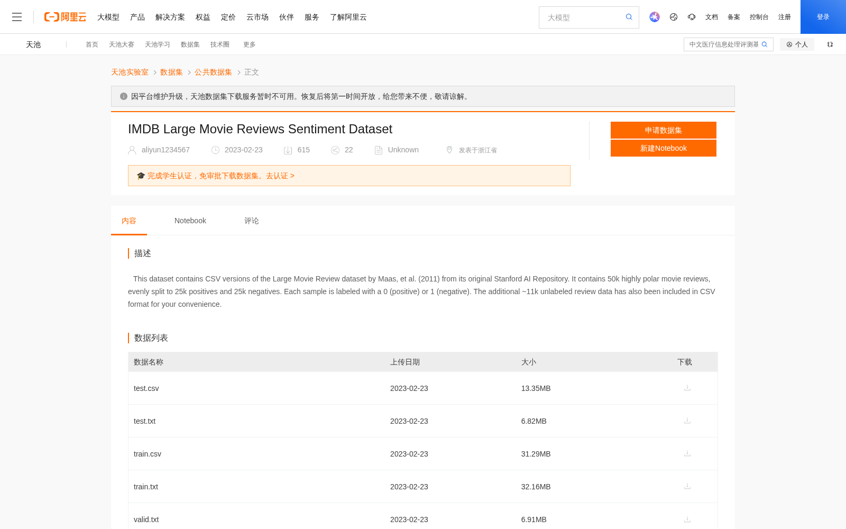
Task: Open the 解决方案 top menu
Action: pyautogui.click(x=170, y=17)
